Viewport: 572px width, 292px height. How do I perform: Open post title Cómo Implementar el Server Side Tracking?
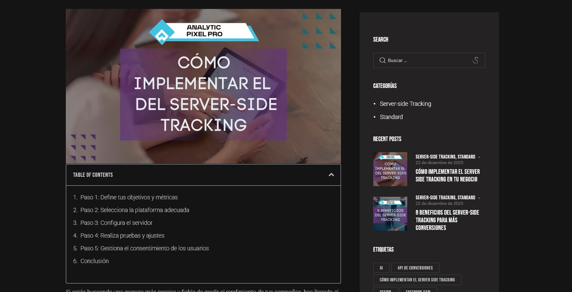(448, 176)
